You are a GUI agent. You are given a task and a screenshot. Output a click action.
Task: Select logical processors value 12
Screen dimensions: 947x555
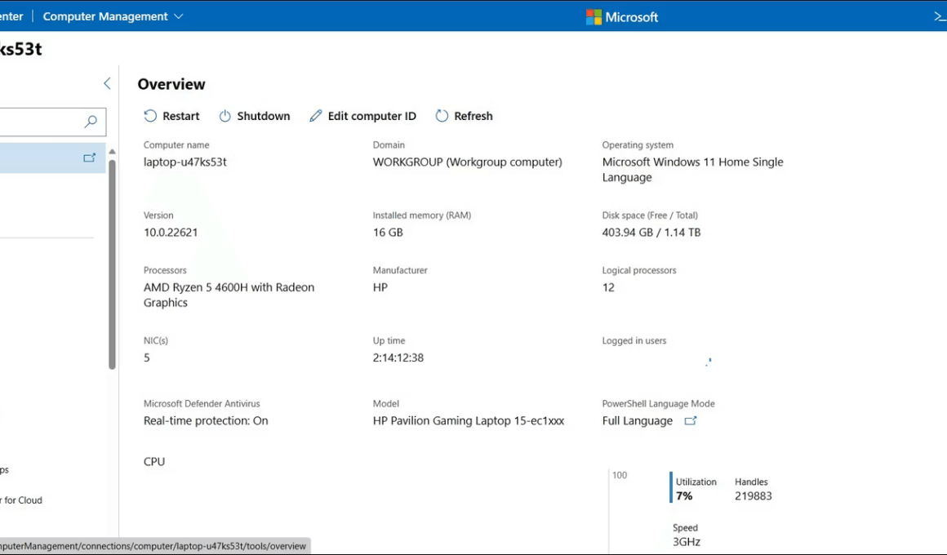click(x=608, y=287)
